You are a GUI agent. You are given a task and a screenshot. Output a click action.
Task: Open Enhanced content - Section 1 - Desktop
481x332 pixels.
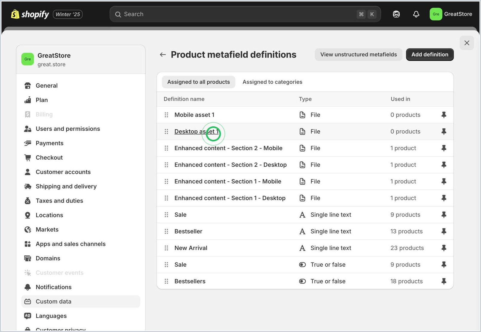[x=230, y=198]
